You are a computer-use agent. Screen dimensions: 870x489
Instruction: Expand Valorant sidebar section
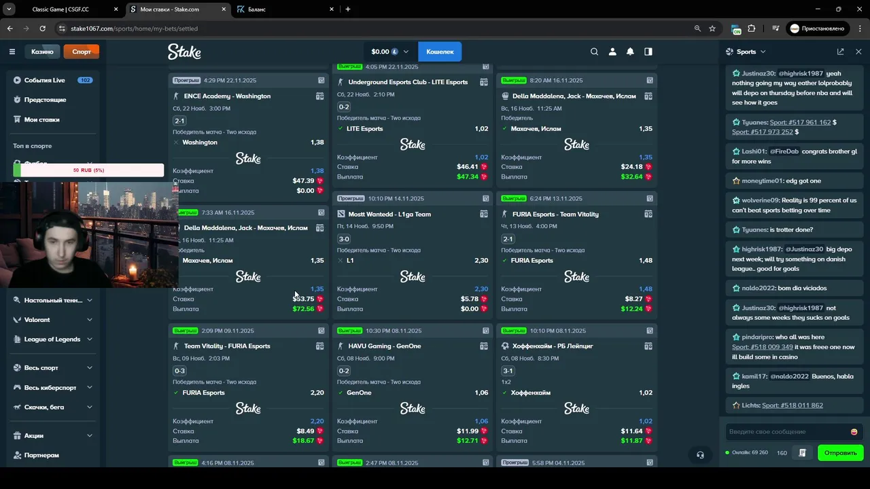(89, 320)
